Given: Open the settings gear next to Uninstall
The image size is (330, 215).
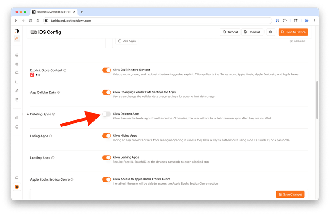Looking at the screenshot, I should point(271,32).
